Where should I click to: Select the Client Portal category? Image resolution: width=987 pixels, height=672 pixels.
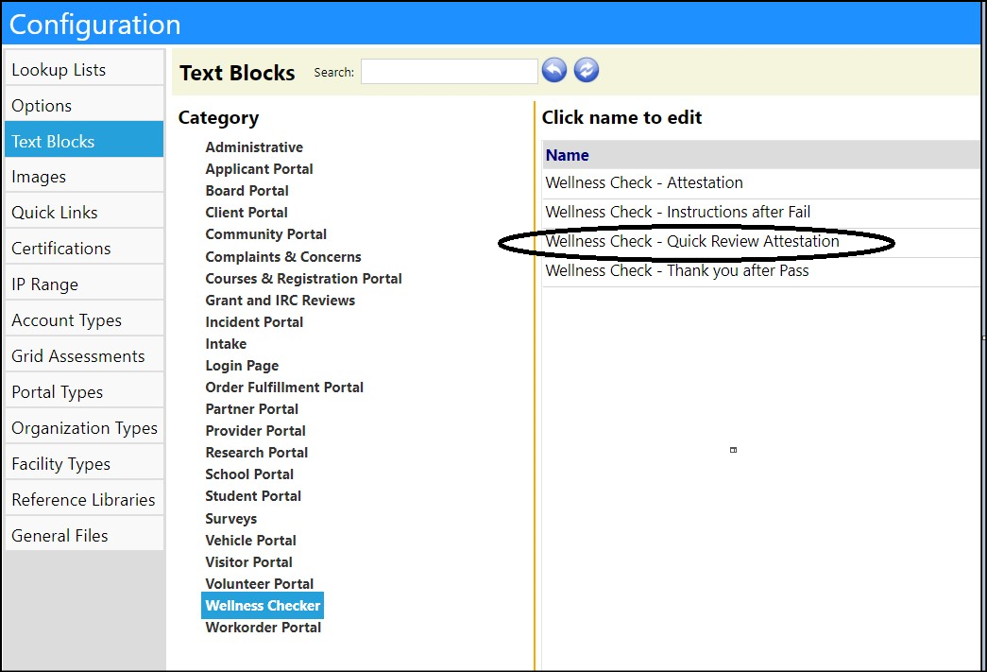[x=247, y=213]
